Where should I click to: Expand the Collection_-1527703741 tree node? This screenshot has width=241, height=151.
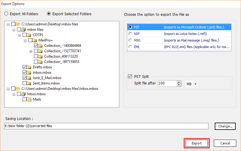pyautogui.click(x=31, y=51)
